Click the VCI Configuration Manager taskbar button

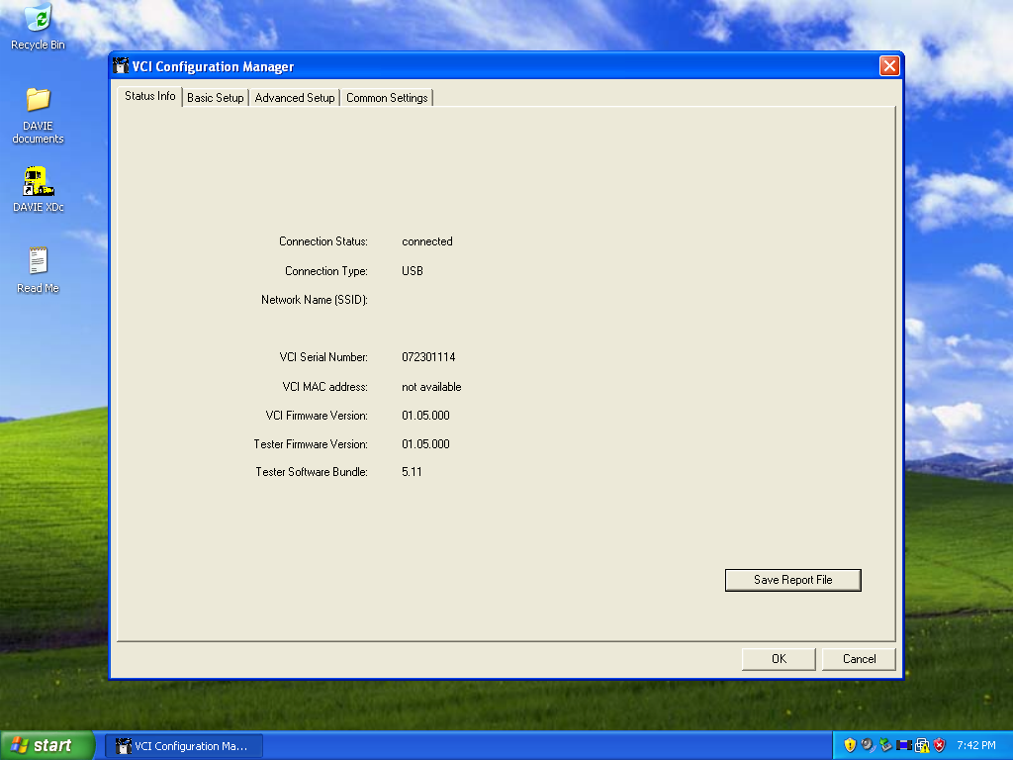tap(184, 746)
